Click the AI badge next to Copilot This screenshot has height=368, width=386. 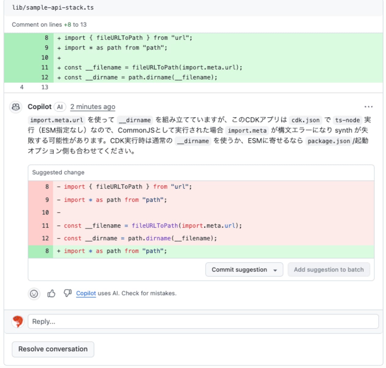click(x=60, y=107)
